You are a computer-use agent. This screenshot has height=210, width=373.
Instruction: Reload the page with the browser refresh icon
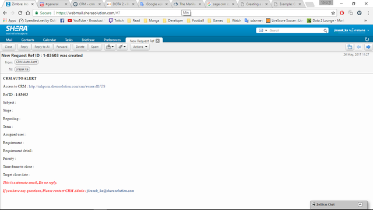tap(20, 13)
